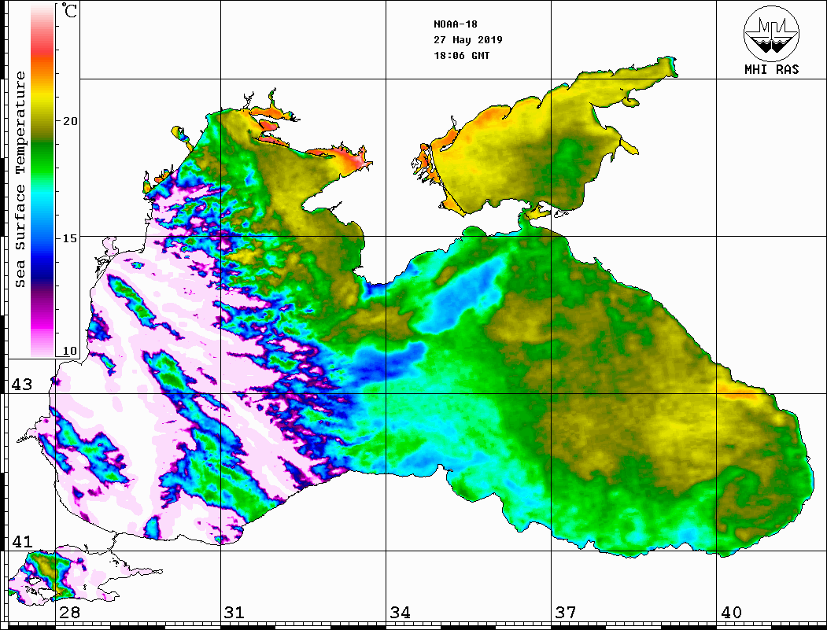Click latitude label '41'
827x630 pixels.
pyautogui.click(x=22, y=541)
